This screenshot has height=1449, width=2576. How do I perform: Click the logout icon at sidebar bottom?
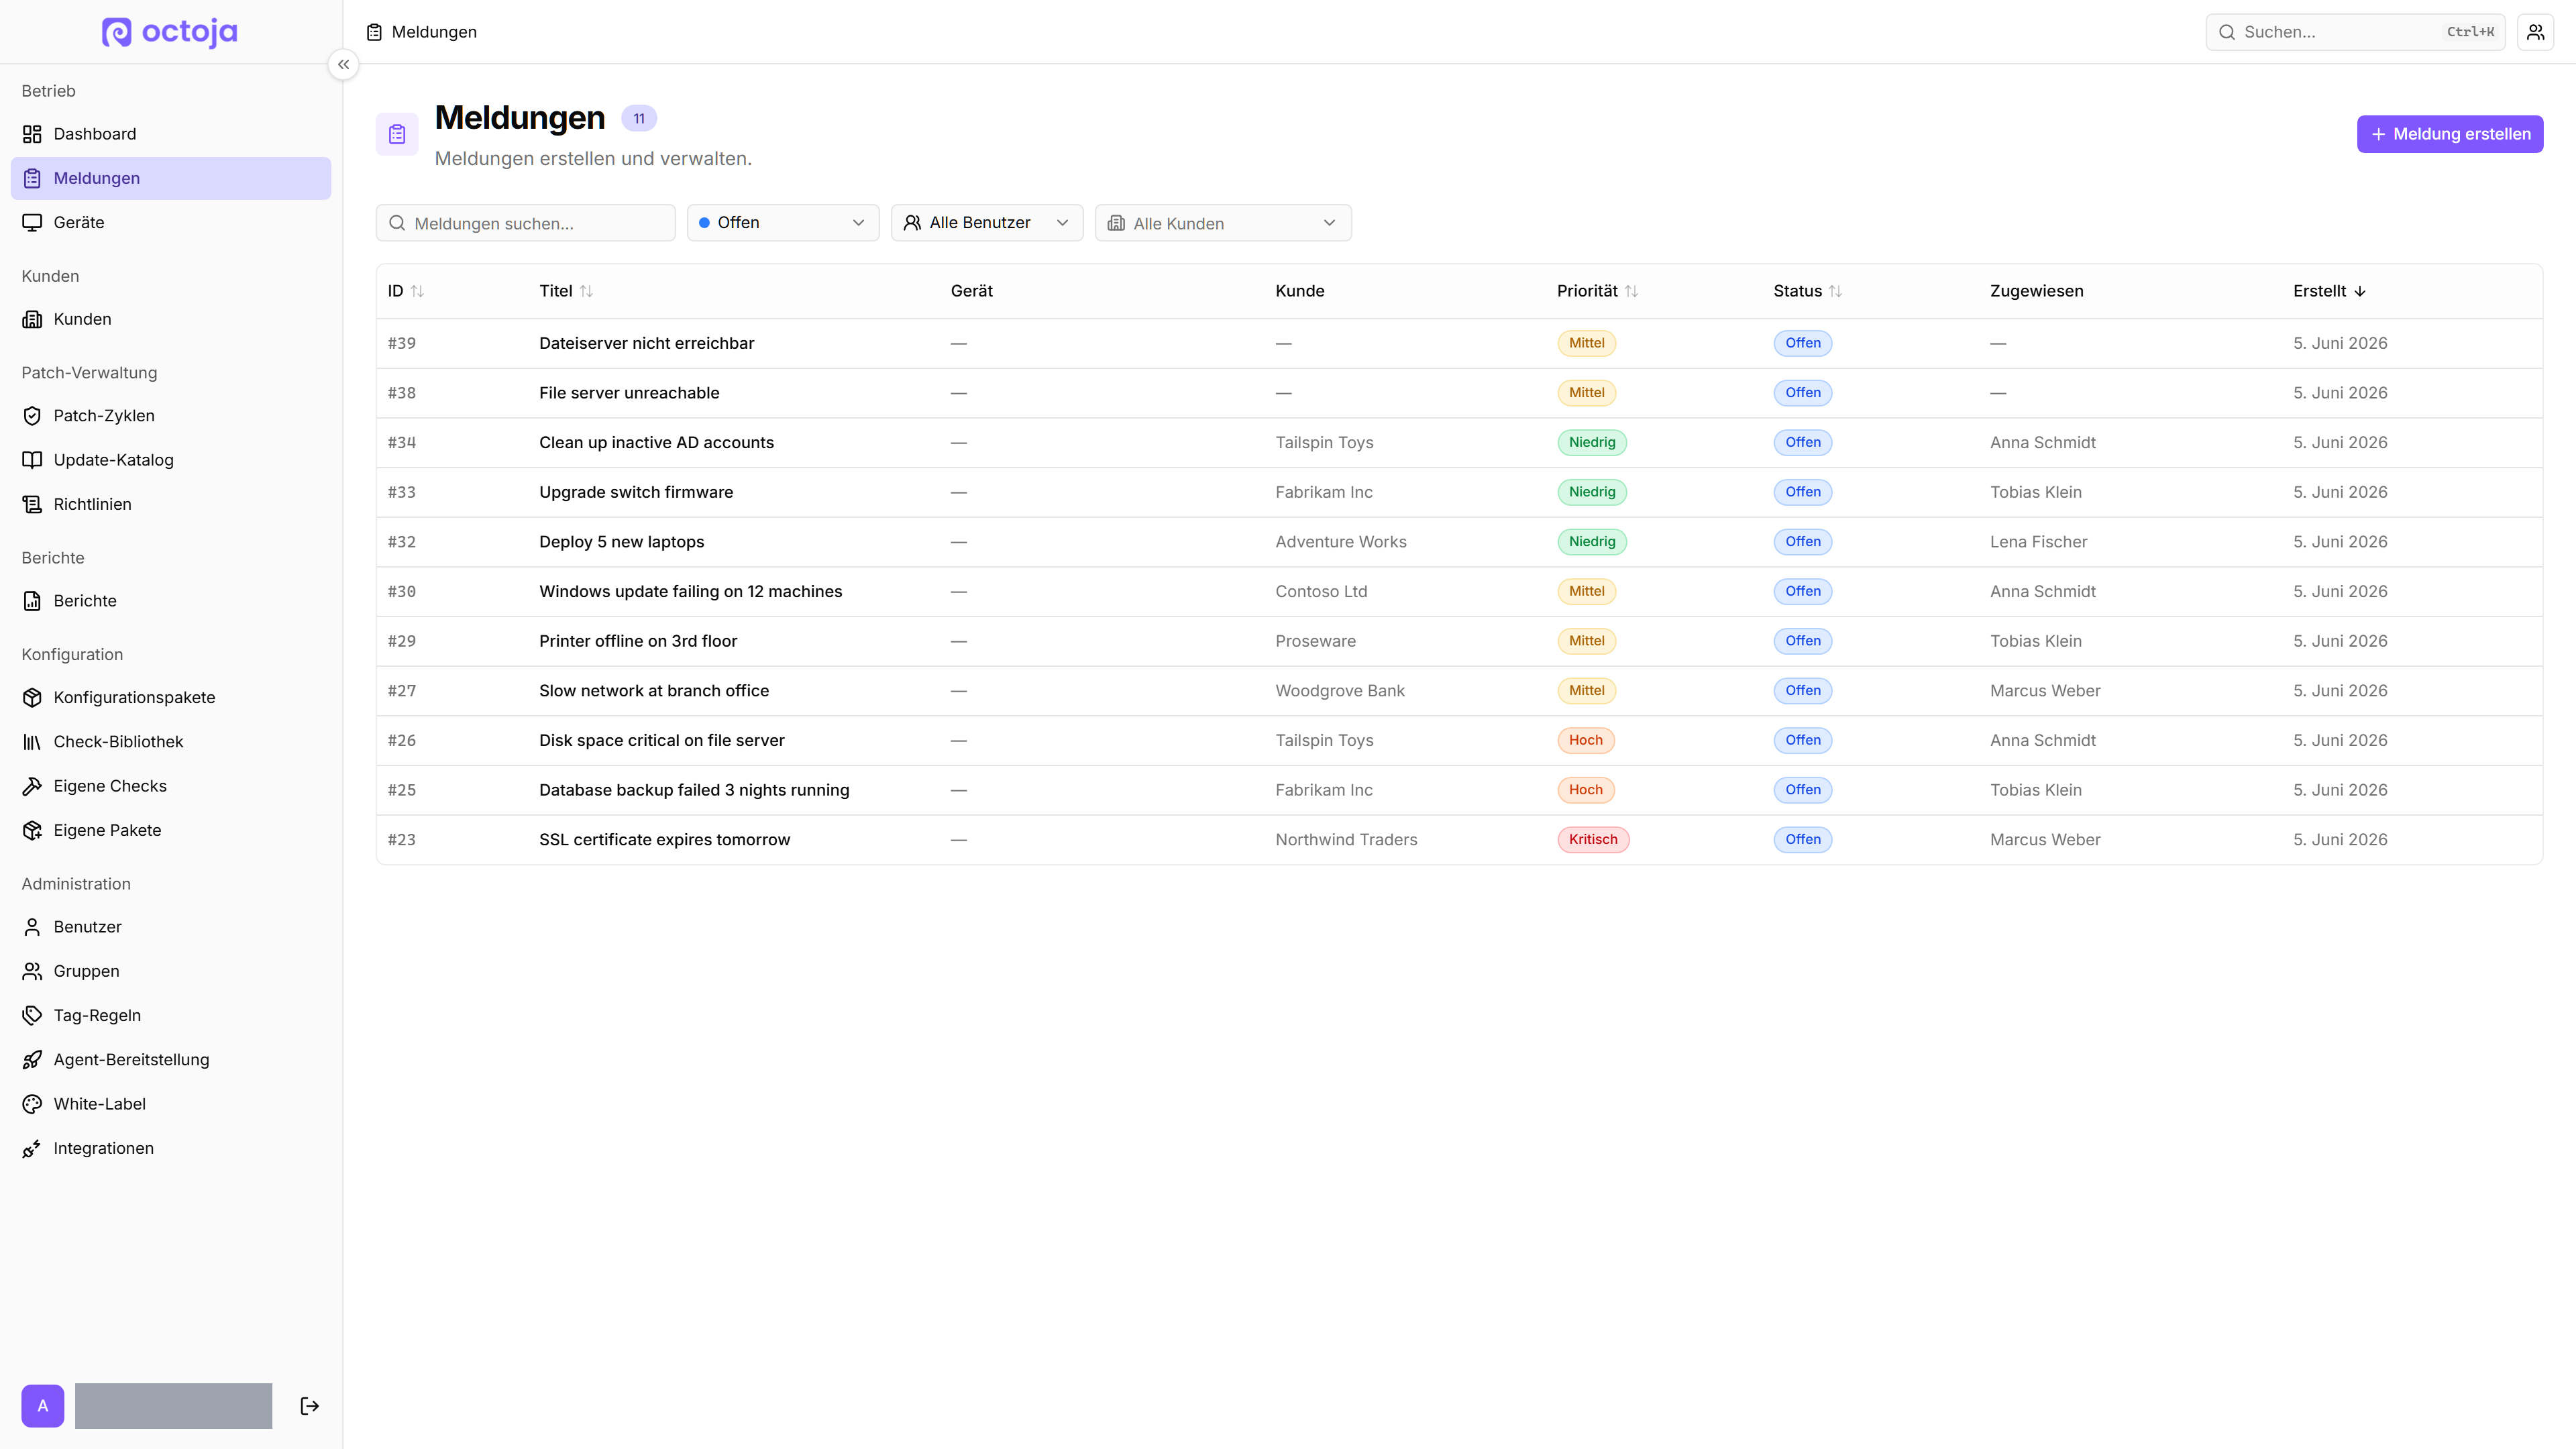[x=310, y=1406]
